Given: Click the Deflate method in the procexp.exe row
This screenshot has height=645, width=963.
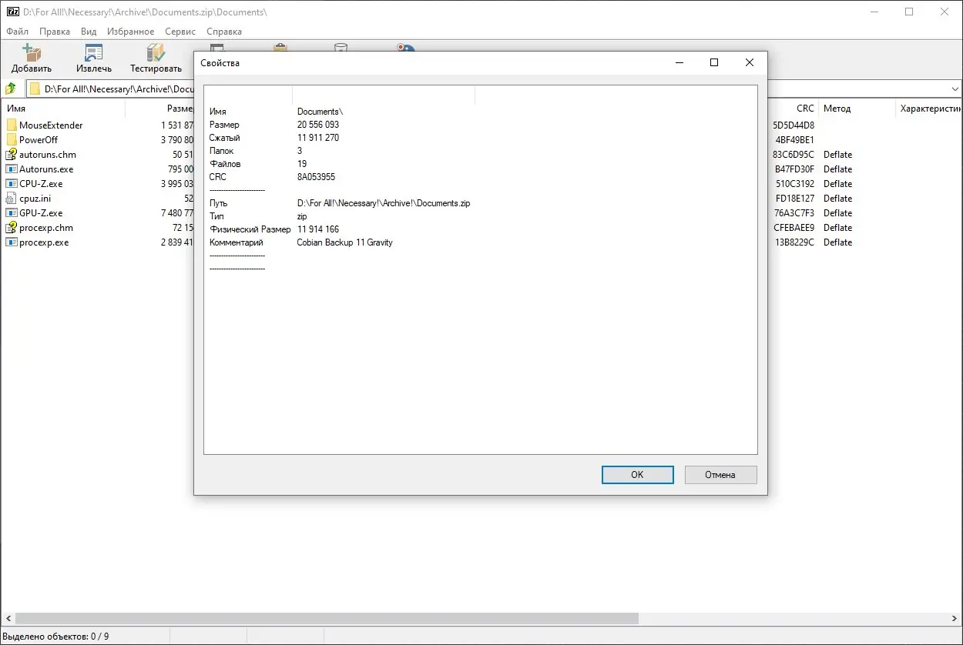Looking at the screenshot, I should pyautogui.click(x=837, y=242).
